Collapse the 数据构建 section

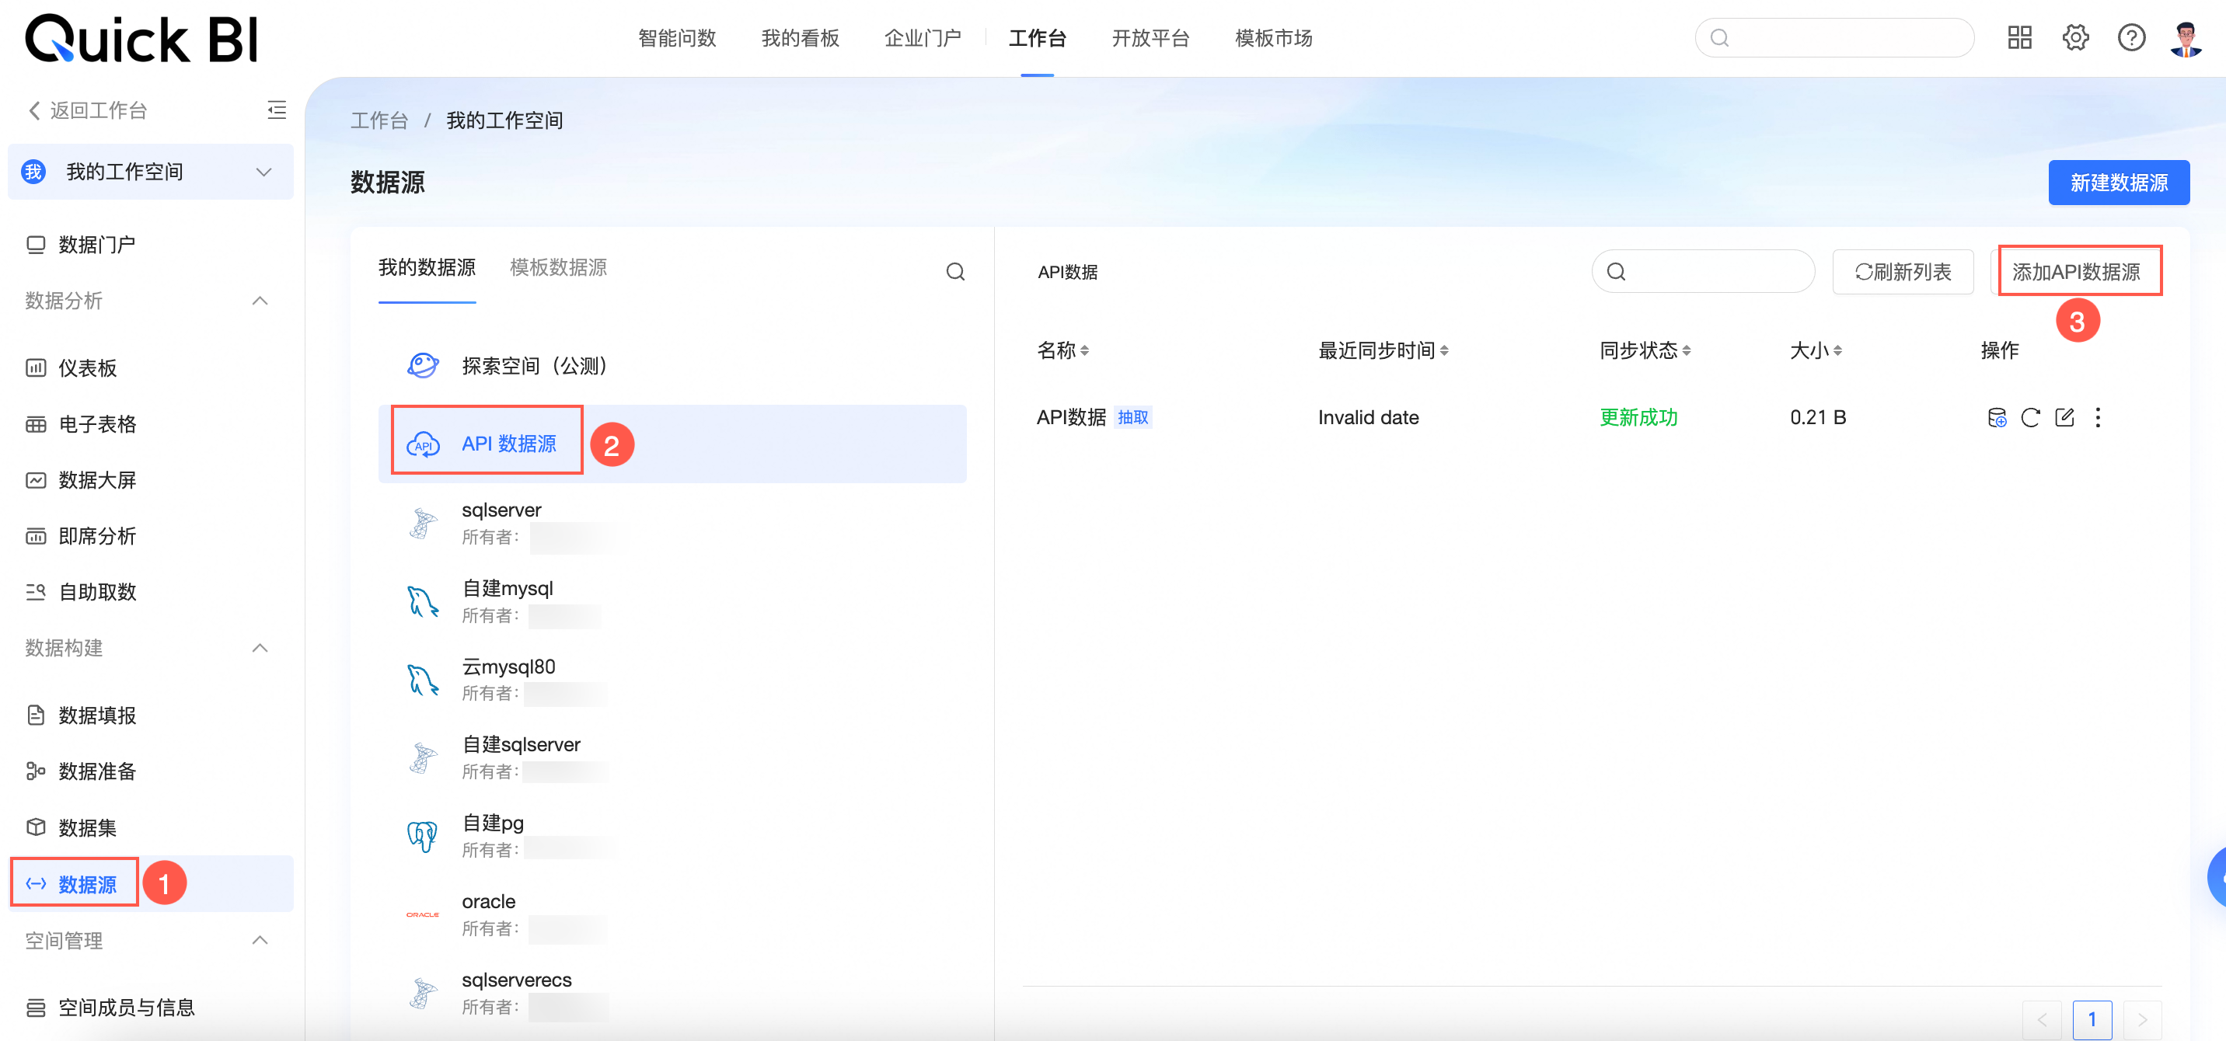coord(260,648)
